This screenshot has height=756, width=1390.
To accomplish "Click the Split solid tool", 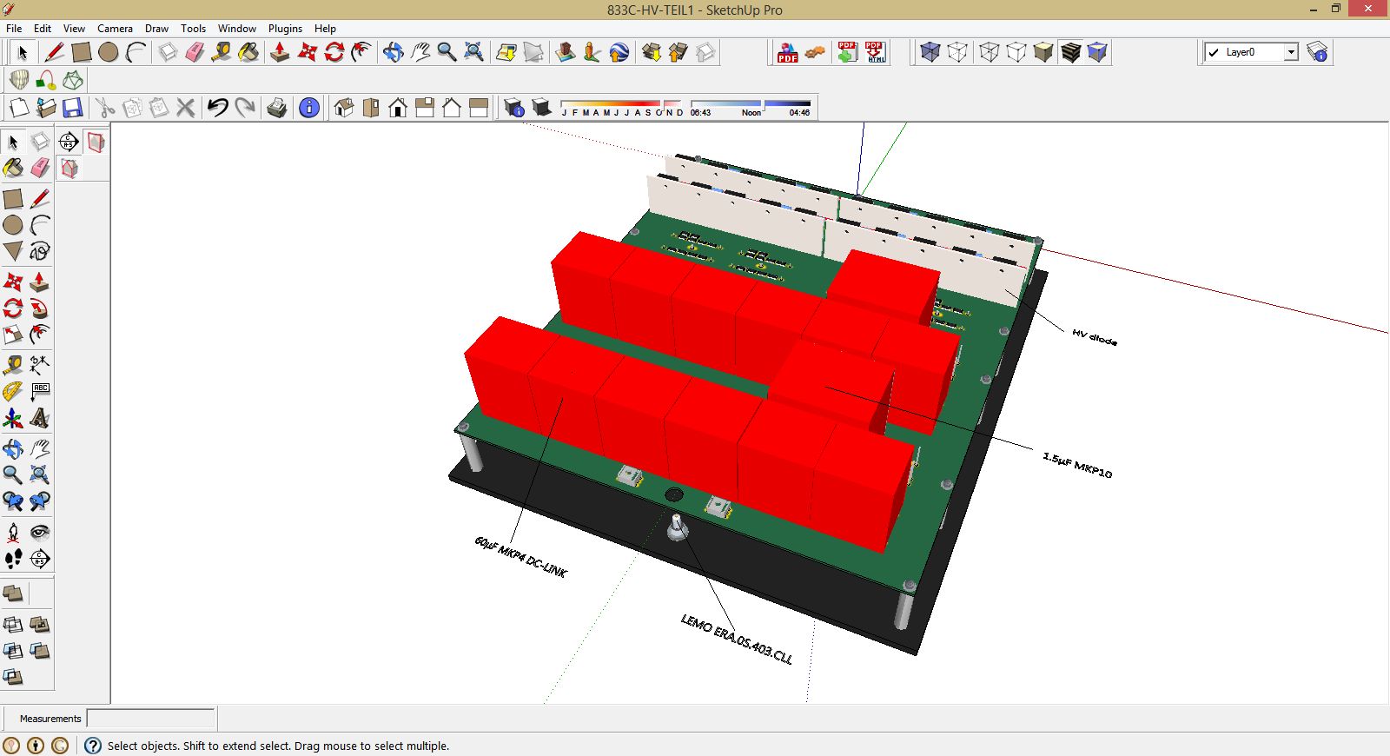I will (13, 677).
